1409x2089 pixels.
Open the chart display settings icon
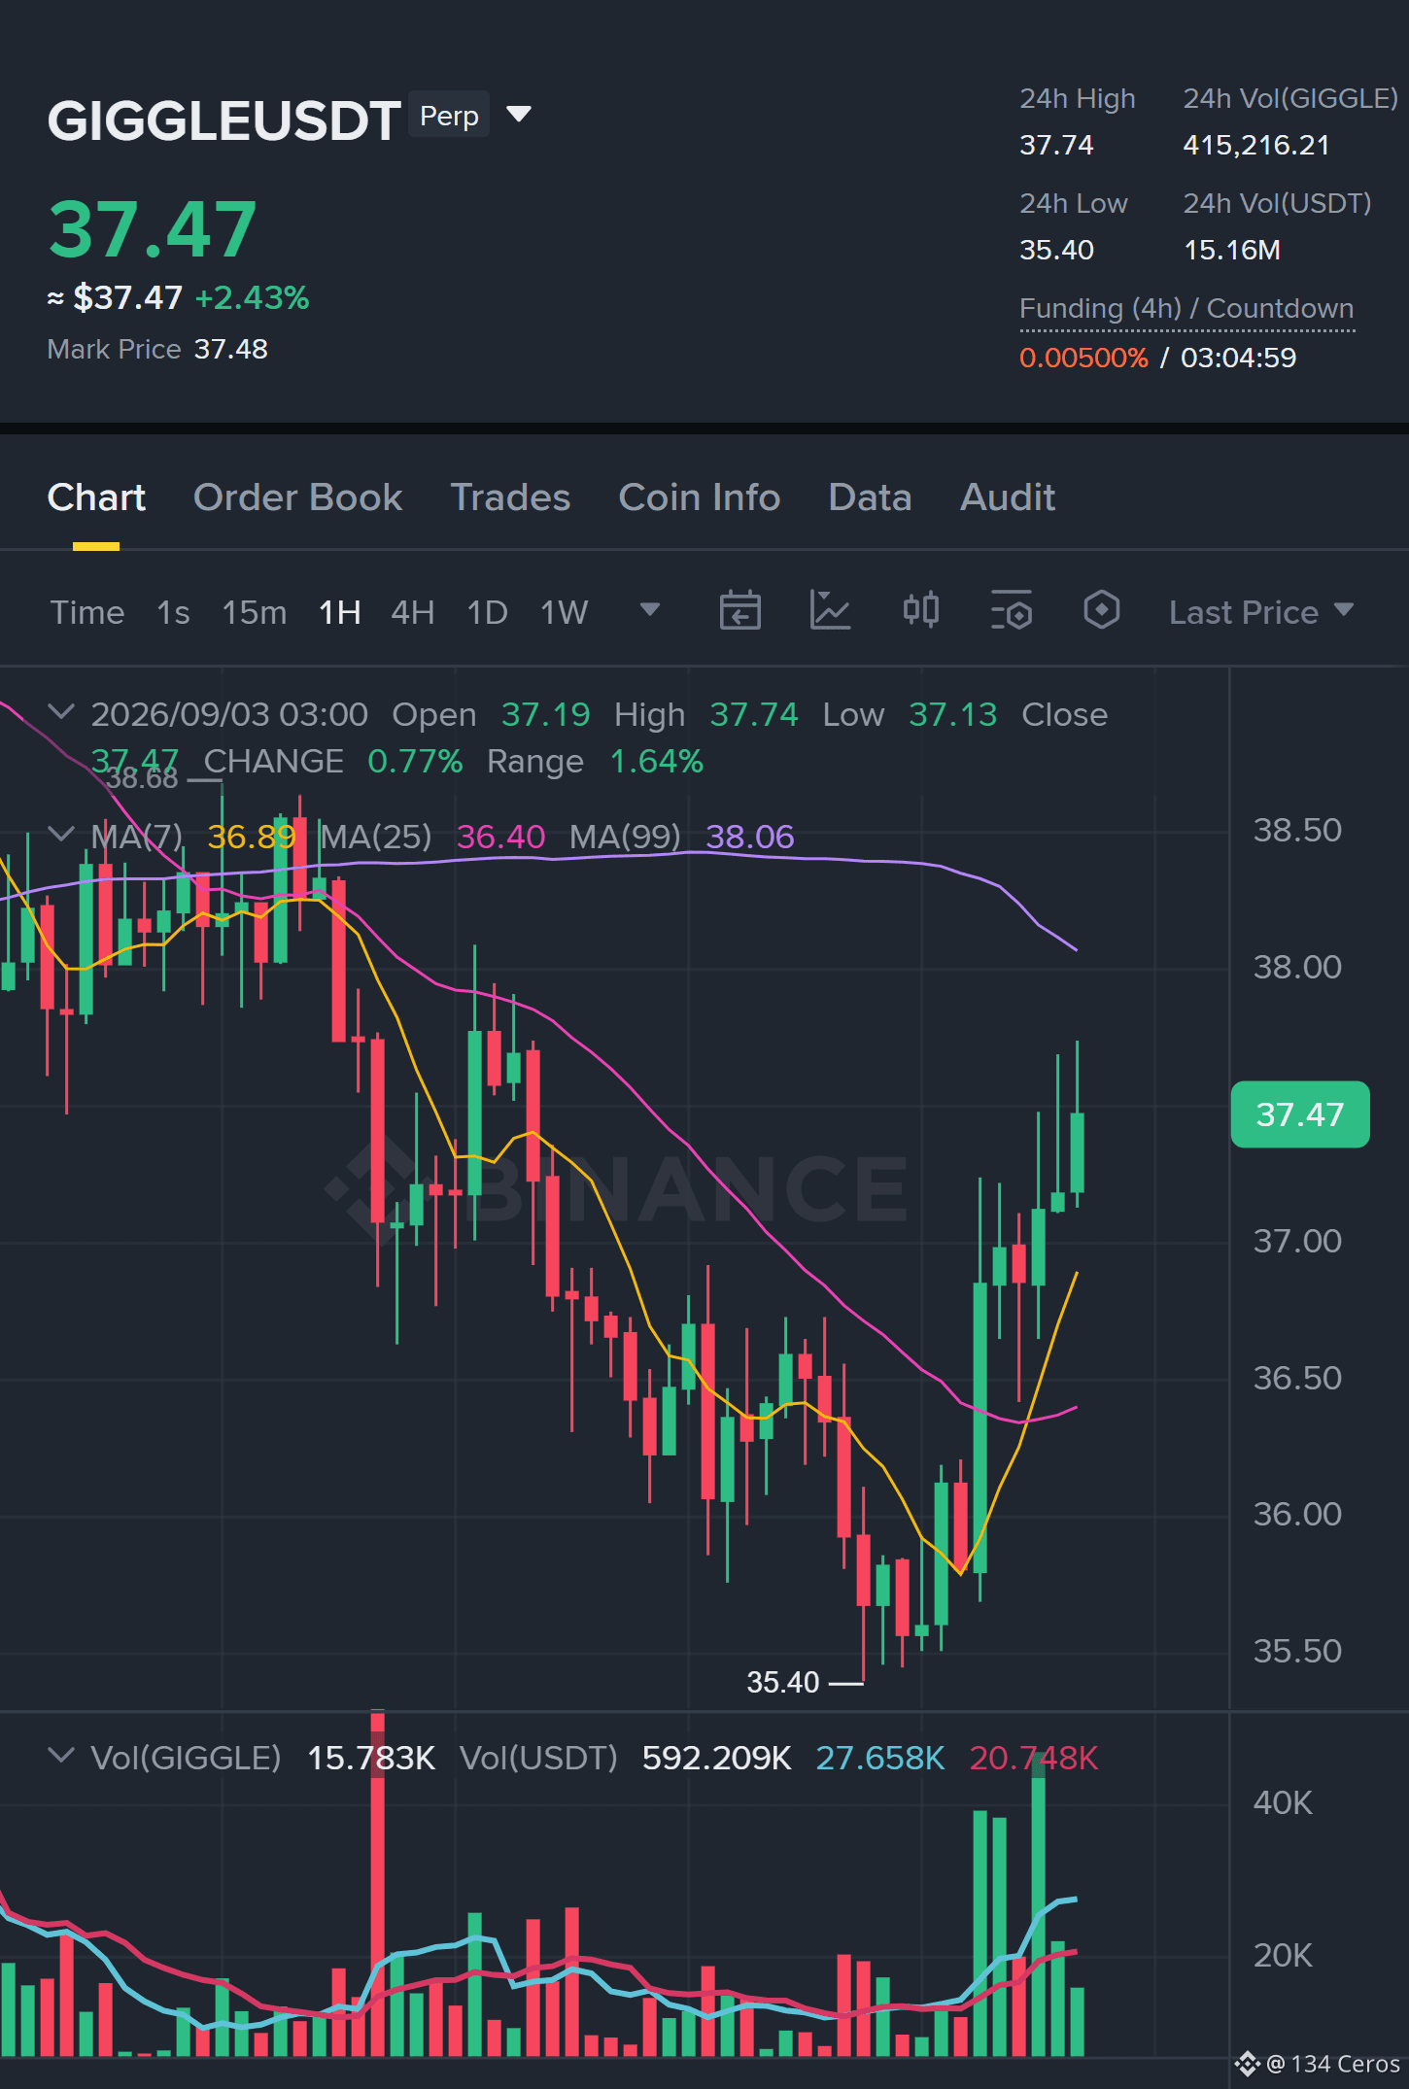pyautogui.click(x=1011, y=611)
